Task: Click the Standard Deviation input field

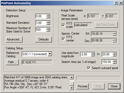Action: coord(41,23)
